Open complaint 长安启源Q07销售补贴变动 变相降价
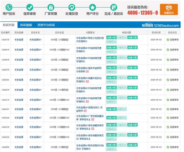 click(x=89, y=80)
